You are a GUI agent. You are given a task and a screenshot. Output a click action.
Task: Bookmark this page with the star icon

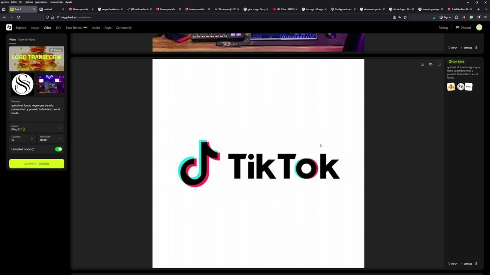405,17
